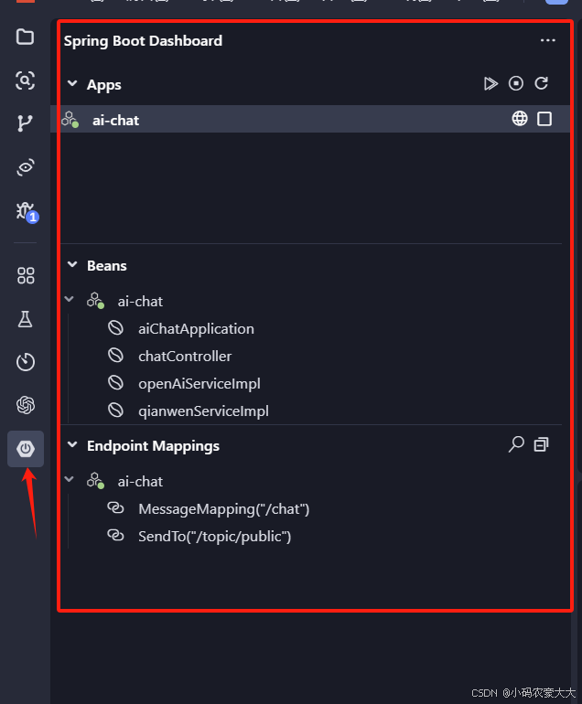Open the Extensions squares icon
582x704 pixels.
point(26,276)
